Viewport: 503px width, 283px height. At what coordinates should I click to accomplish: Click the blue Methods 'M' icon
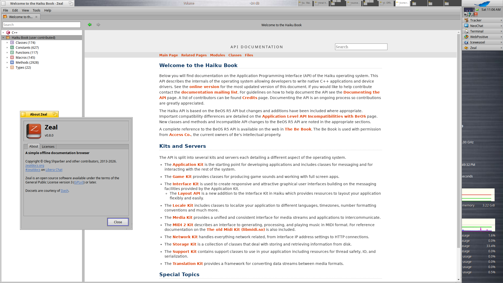[12, 62]
